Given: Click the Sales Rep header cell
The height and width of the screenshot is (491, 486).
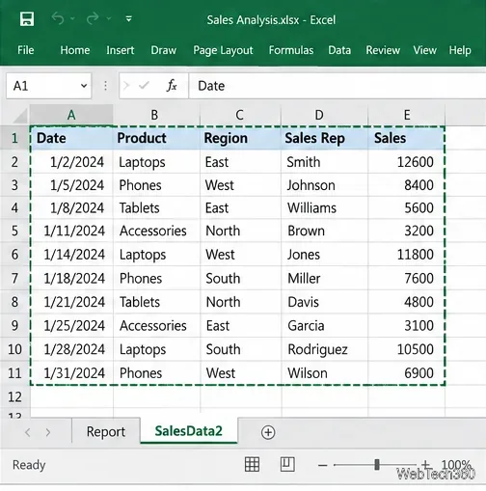Looking at the screenshot, I should pos(324,138).
